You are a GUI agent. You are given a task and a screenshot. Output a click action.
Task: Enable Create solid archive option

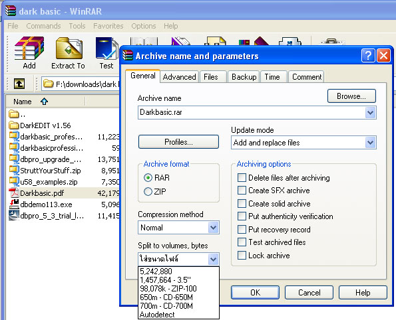pyautogui.click(x=242, y=203)
